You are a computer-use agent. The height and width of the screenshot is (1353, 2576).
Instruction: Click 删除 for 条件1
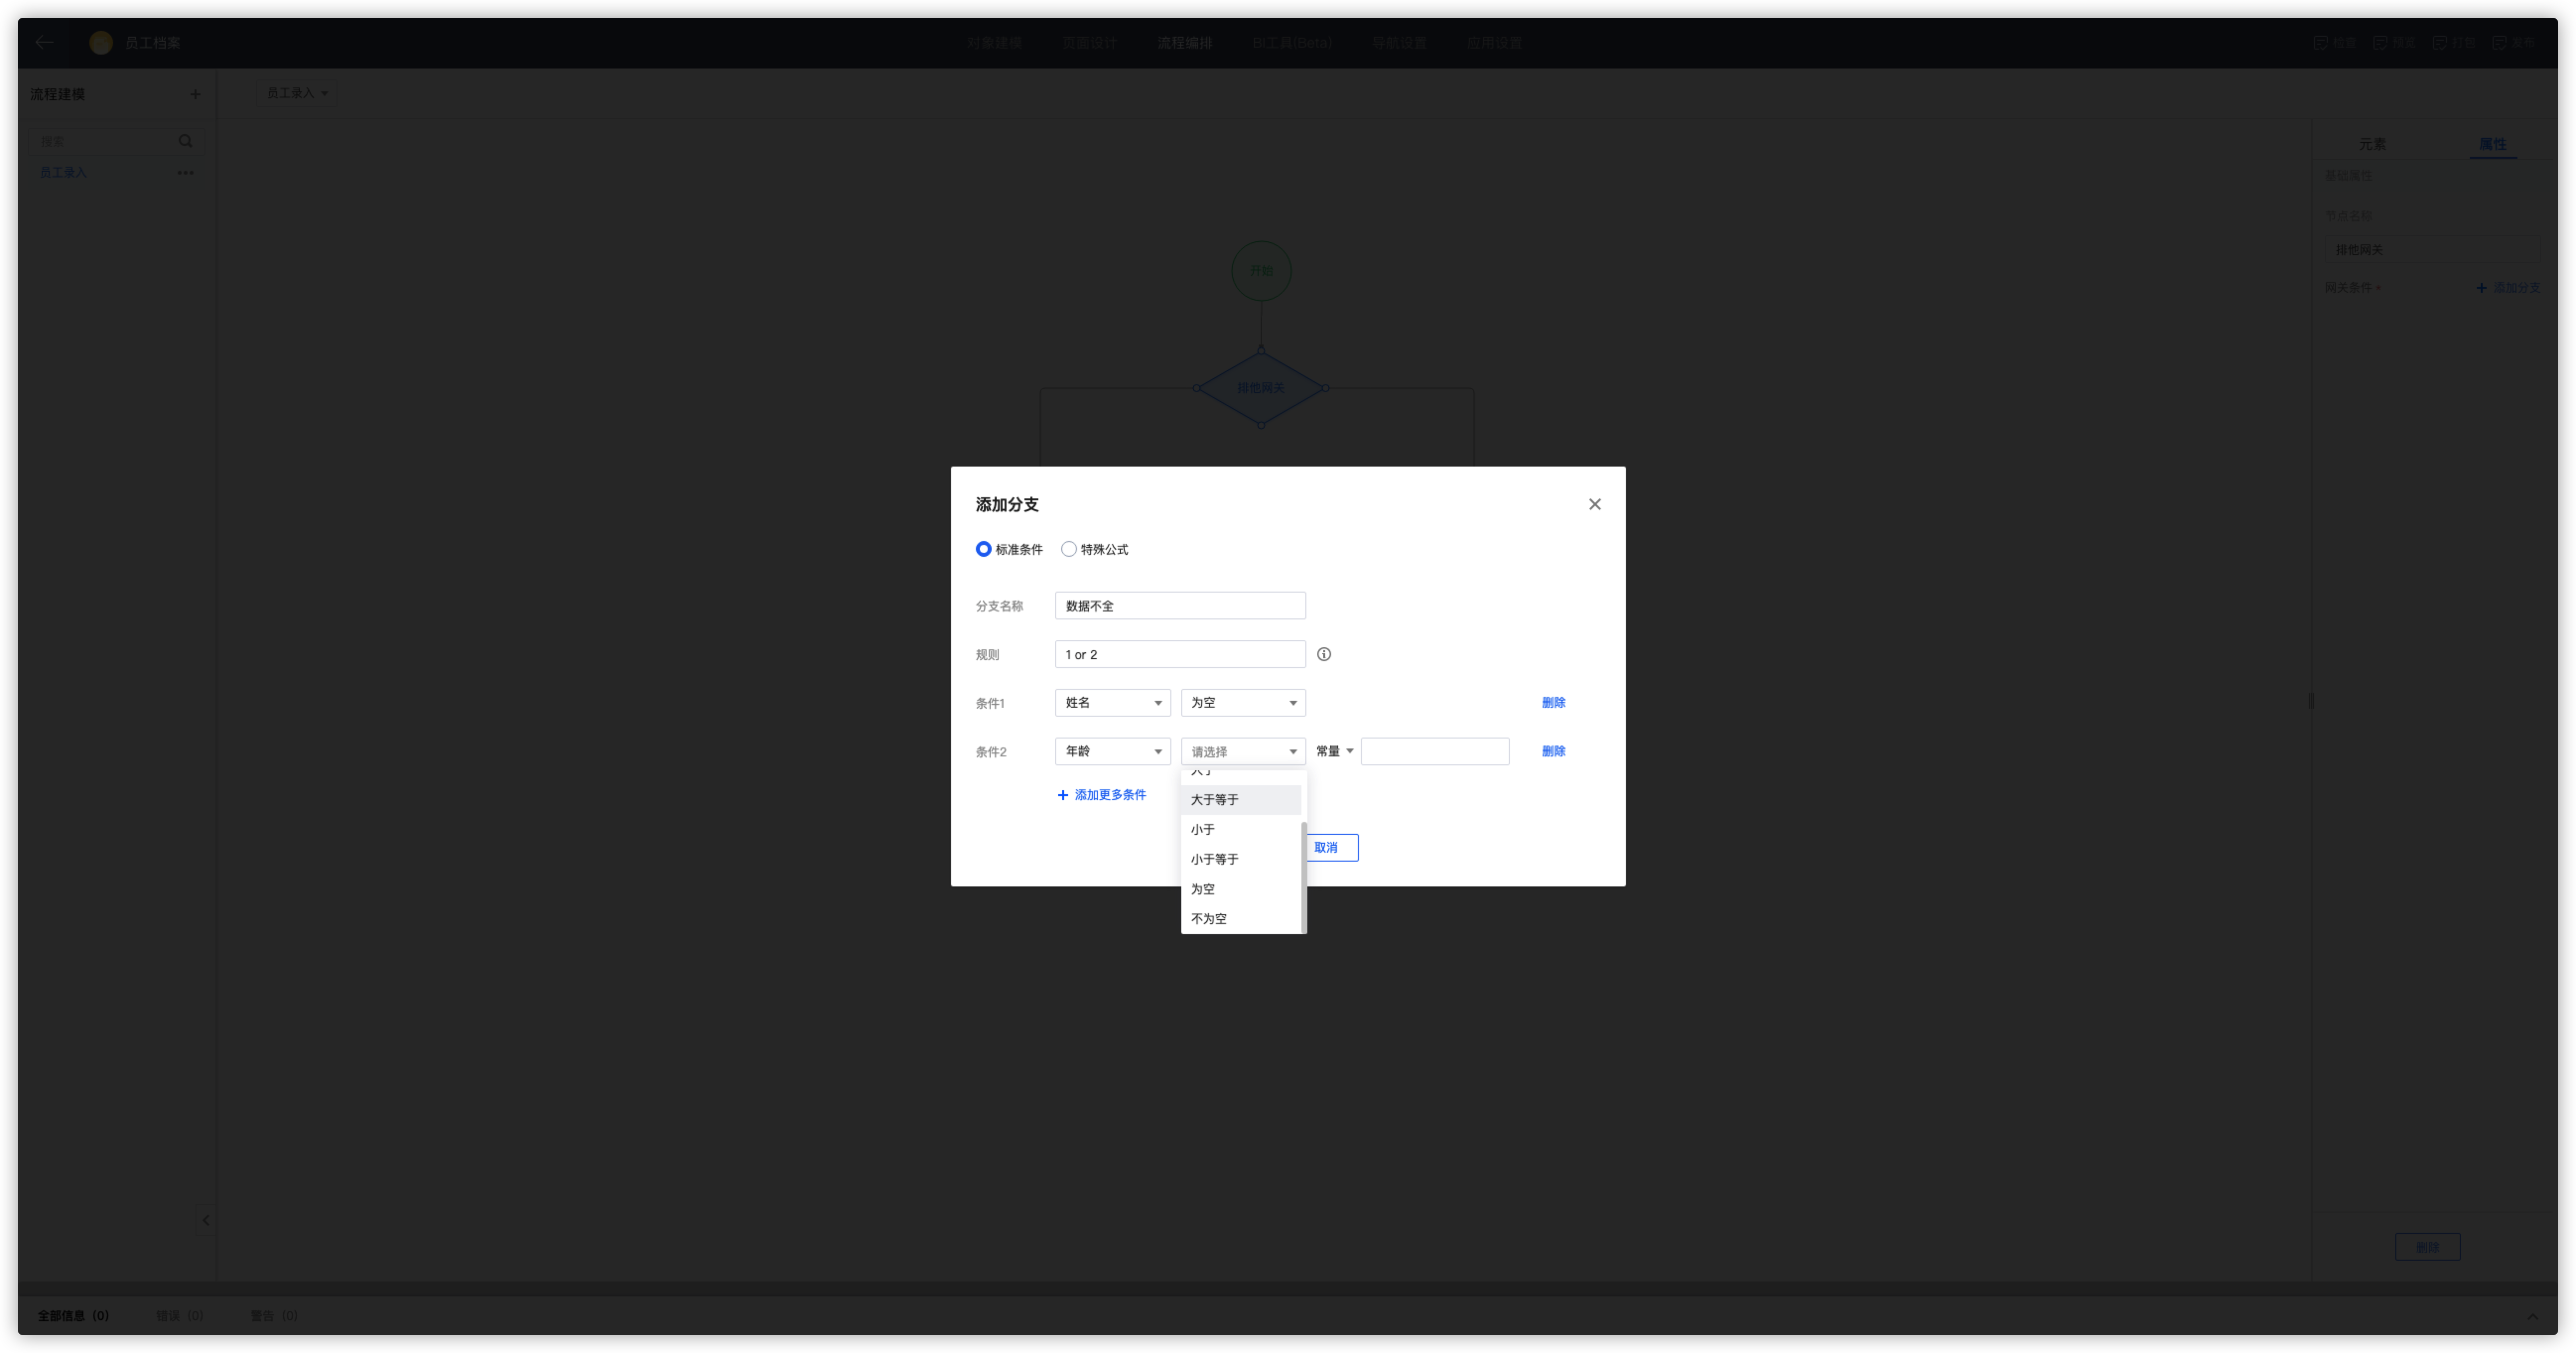(1553, 702)
